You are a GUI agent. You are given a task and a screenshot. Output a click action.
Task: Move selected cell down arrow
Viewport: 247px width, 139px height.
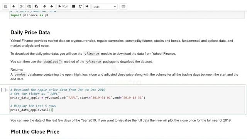[x=52, y=7]
